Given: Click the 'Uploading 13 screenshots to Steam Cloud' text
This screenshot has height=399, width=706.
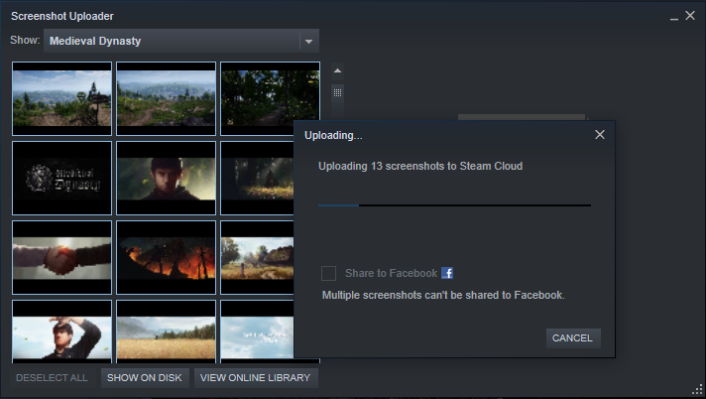Looking at the screenshot, I should 420,166.
